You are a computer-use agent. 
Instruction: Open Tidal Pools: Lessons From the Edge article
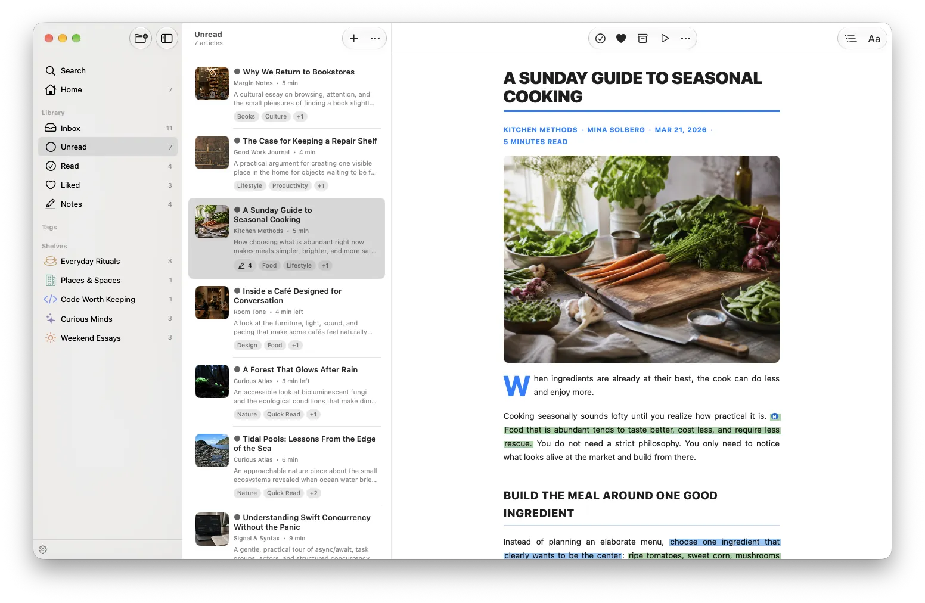coord(287,466)
